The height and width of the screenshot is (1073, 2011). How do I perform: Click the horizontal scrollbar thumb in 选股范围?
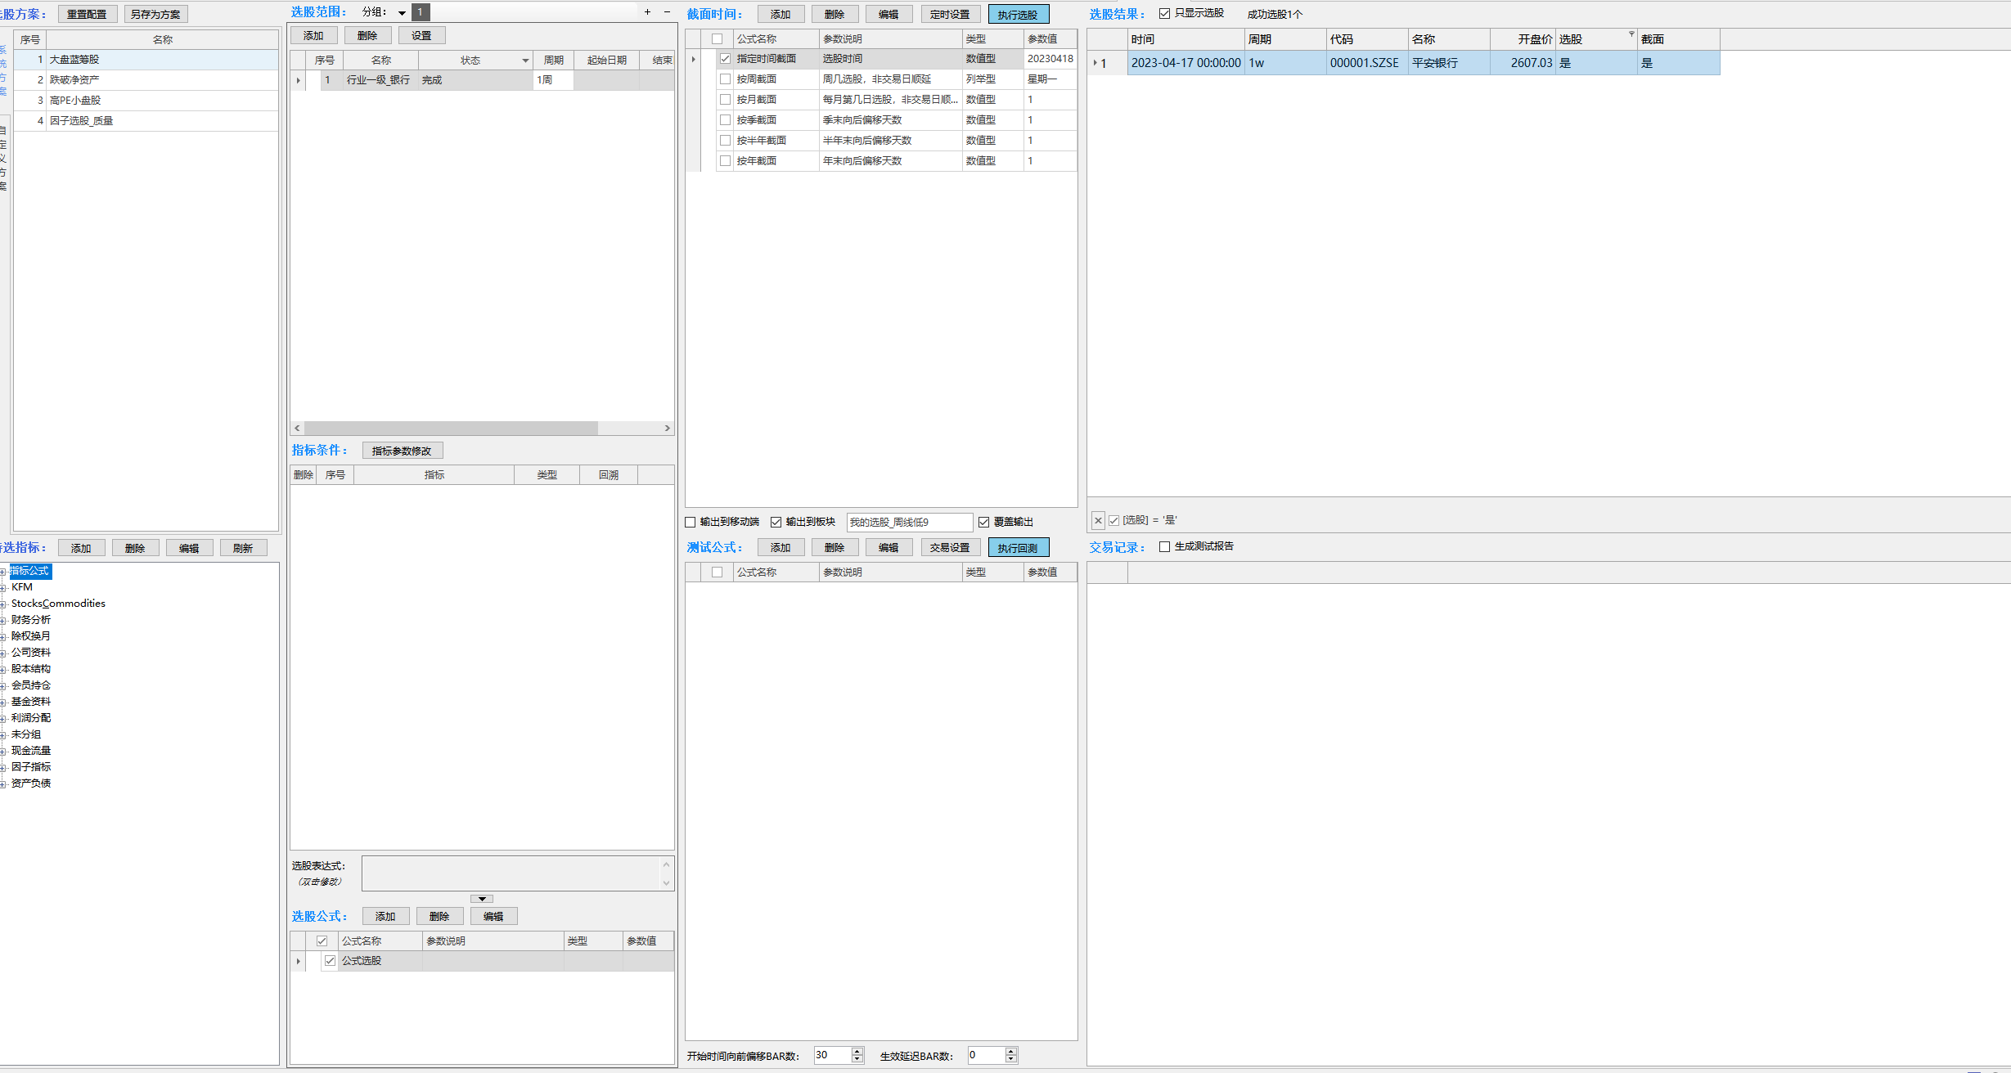pyautogui.click(x=452, y=428)
